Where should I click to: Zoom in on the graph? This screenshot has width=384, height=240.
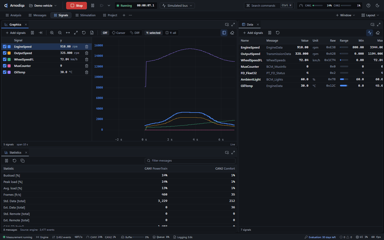[52, 33]
